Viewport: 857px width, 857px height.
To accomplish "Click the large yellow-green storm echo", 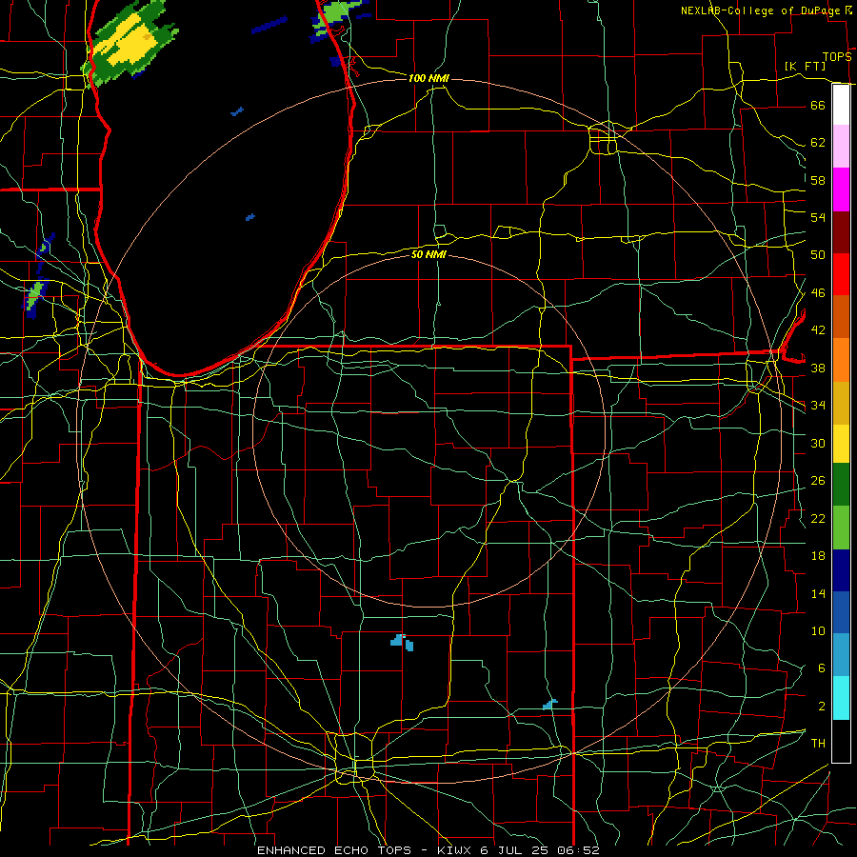I will [129, 43].
